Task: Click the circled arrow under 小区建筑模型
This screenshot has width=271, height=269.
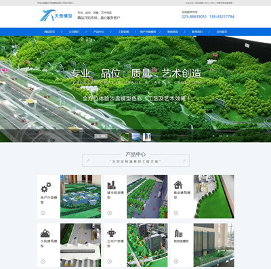Action: point(43,262)
